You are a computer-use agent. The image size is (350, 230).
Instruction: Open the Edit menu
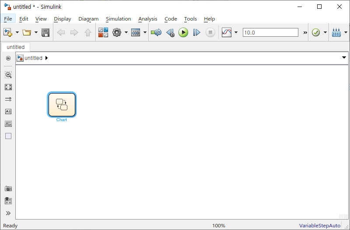(24, 19)
